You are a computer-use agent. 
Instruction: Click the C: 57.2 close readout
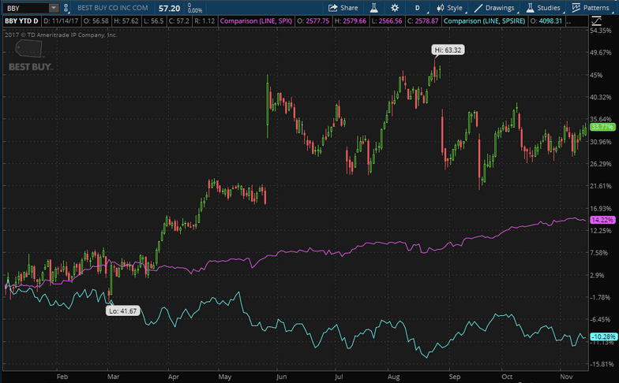(x=178, y=20)
